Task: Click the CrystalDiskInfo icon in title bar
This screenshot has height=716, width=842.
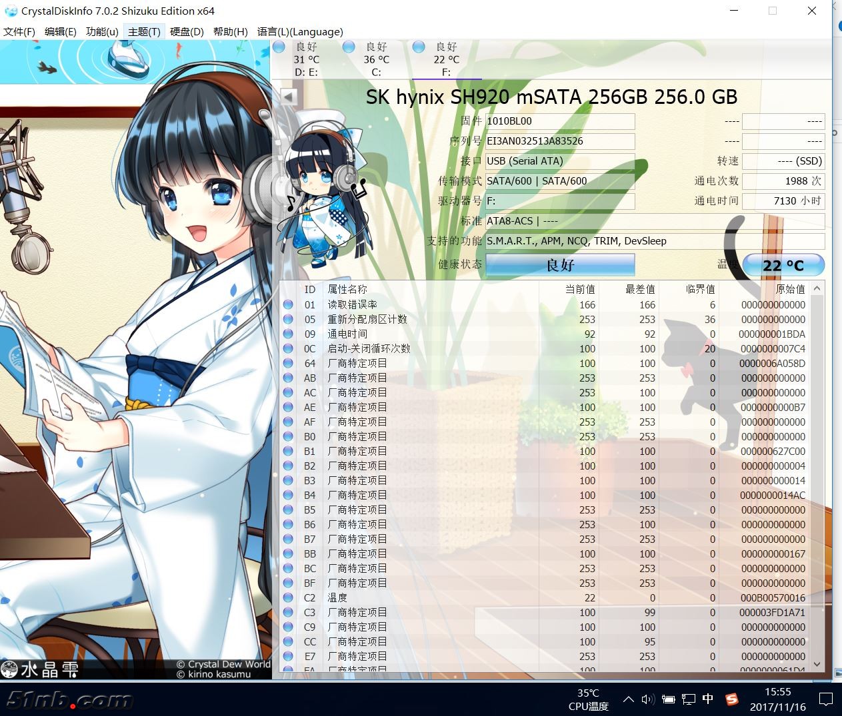Action: [x=10, y=11]
